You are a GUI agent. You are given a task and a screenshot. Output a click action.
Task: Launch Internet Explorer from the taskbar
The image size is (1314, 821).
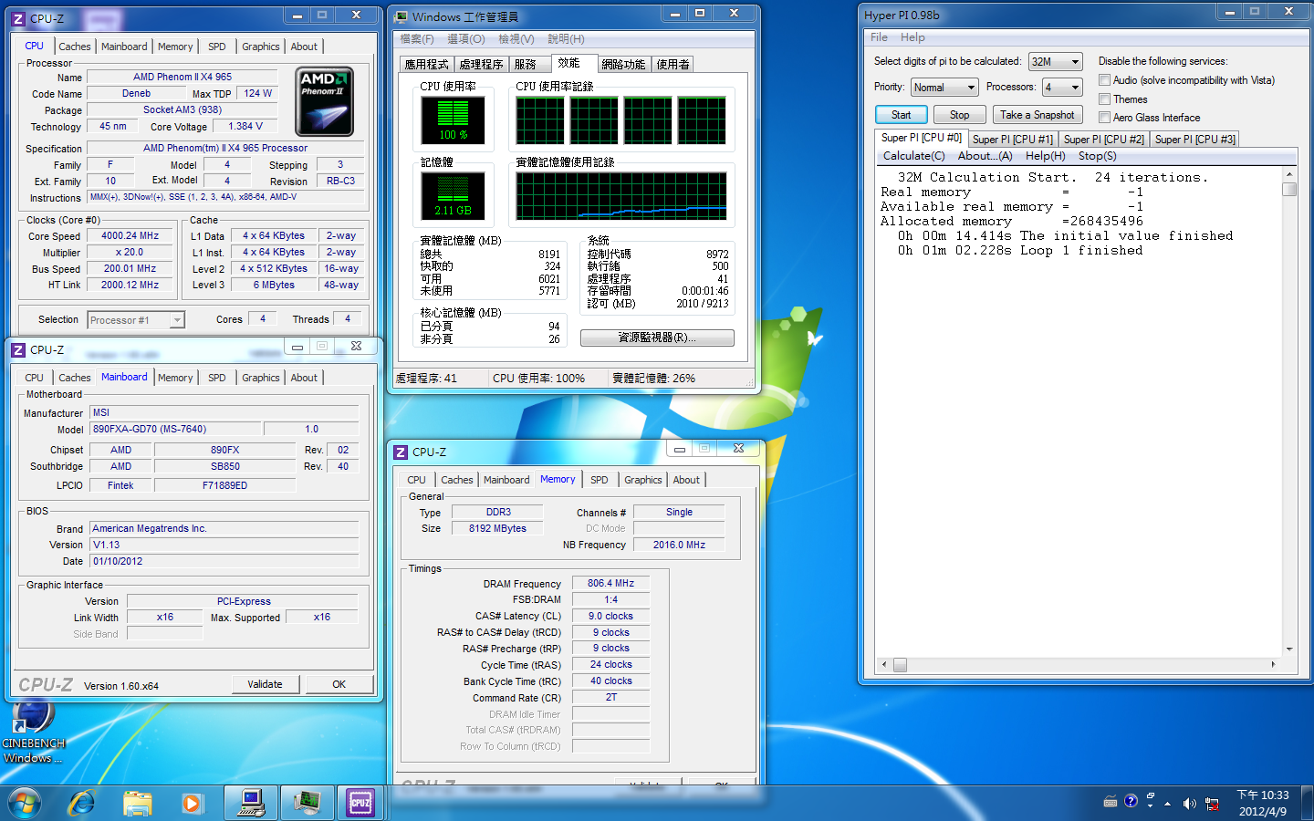tap(81, 804)
